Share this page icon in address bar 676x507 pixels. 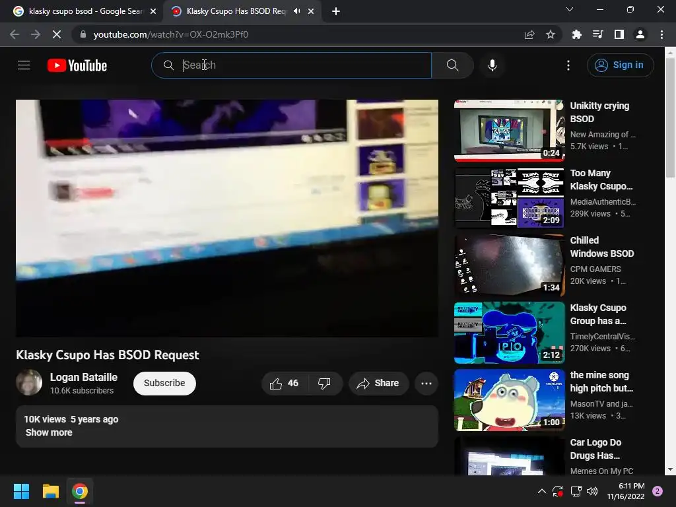click(529, 34)
